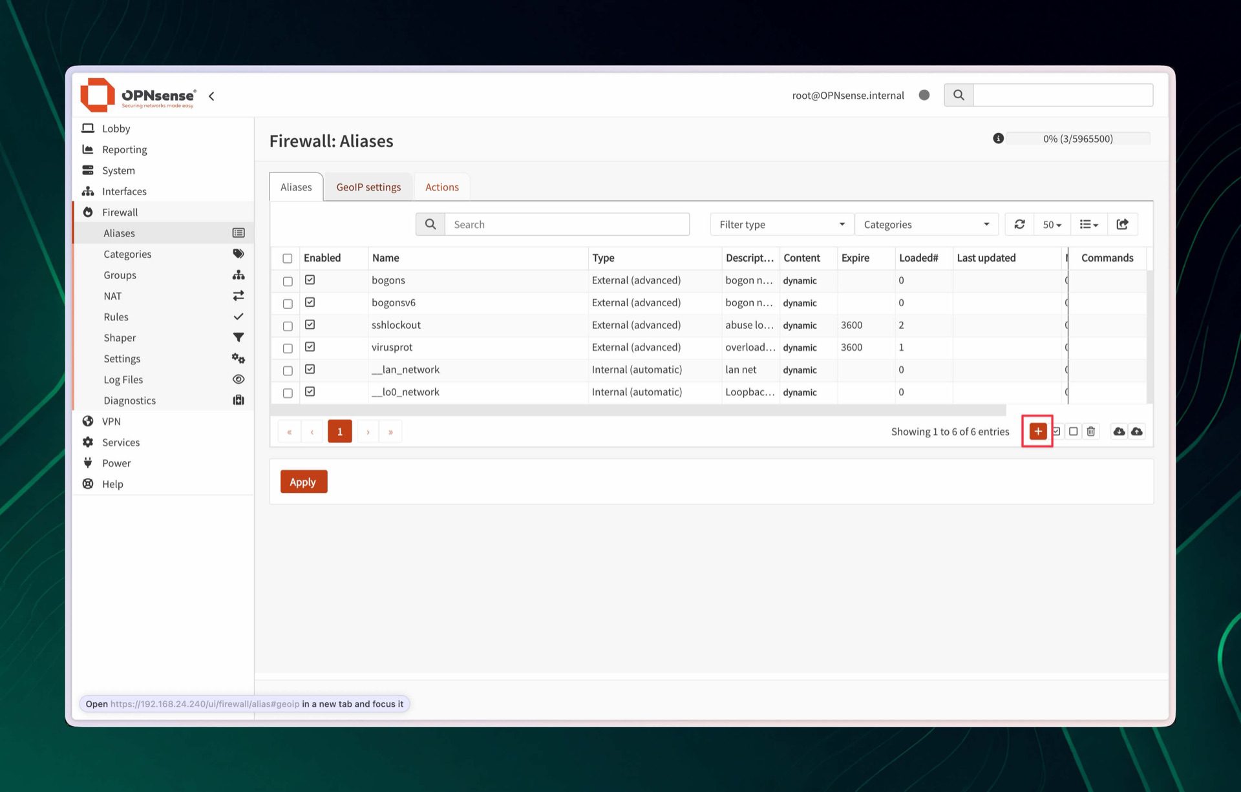Select the __lan_network row checkbox
Viewport: 1241px width, 792px height.
288,370
